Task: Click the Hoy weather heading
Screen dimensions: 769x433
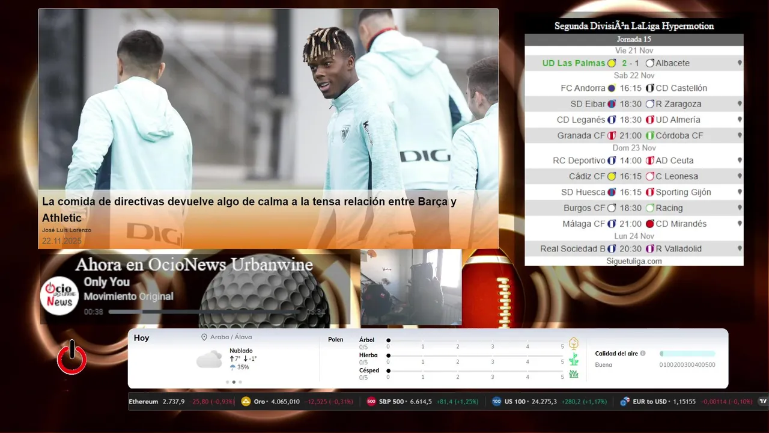Action: (142, 338)
